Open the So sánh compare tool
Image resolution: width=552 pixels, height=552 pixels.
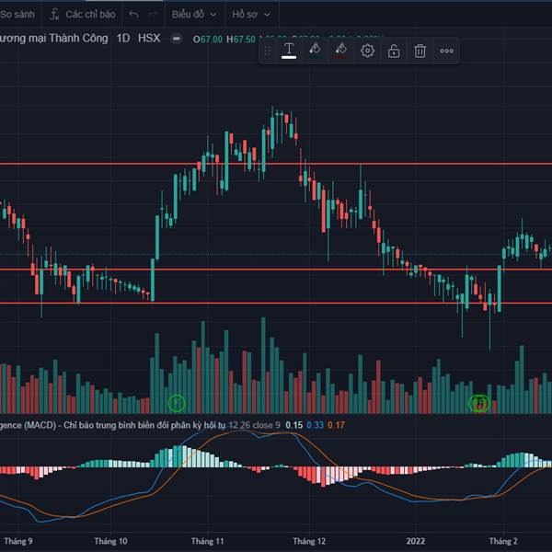point(17,15)
